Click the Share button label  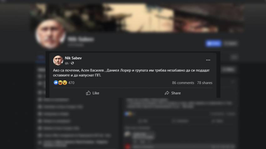click(176, 93)
